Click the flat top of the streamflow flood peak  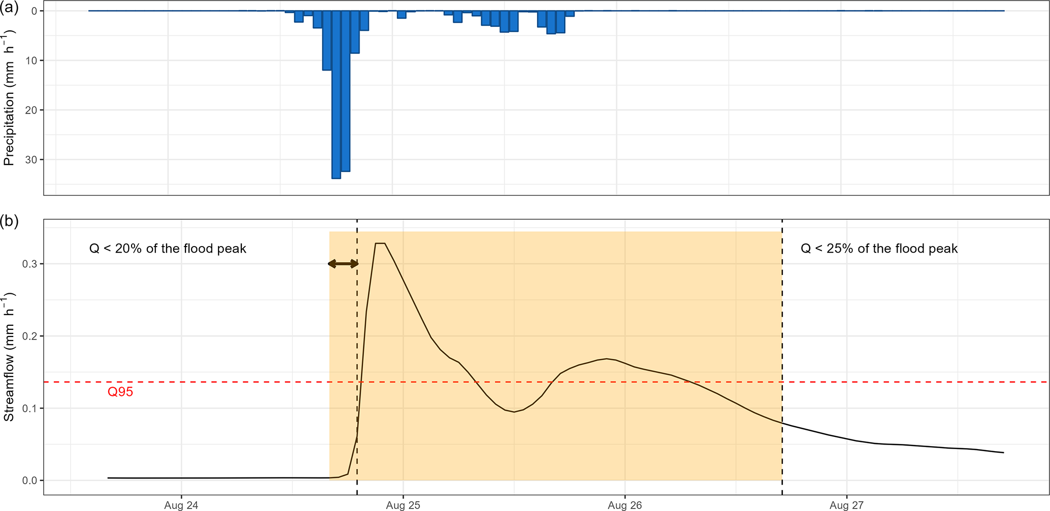(380, 244)
